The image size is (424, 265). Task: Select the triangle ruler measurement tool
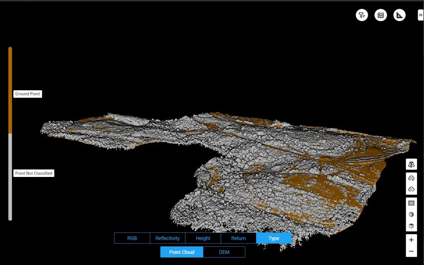click(399, 15)
